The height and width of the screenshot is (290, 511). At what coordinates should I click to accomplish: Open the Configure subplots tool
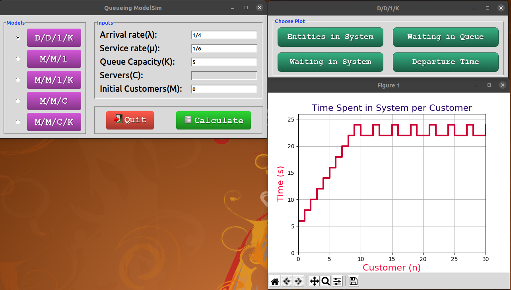click(x=337, y=281)
